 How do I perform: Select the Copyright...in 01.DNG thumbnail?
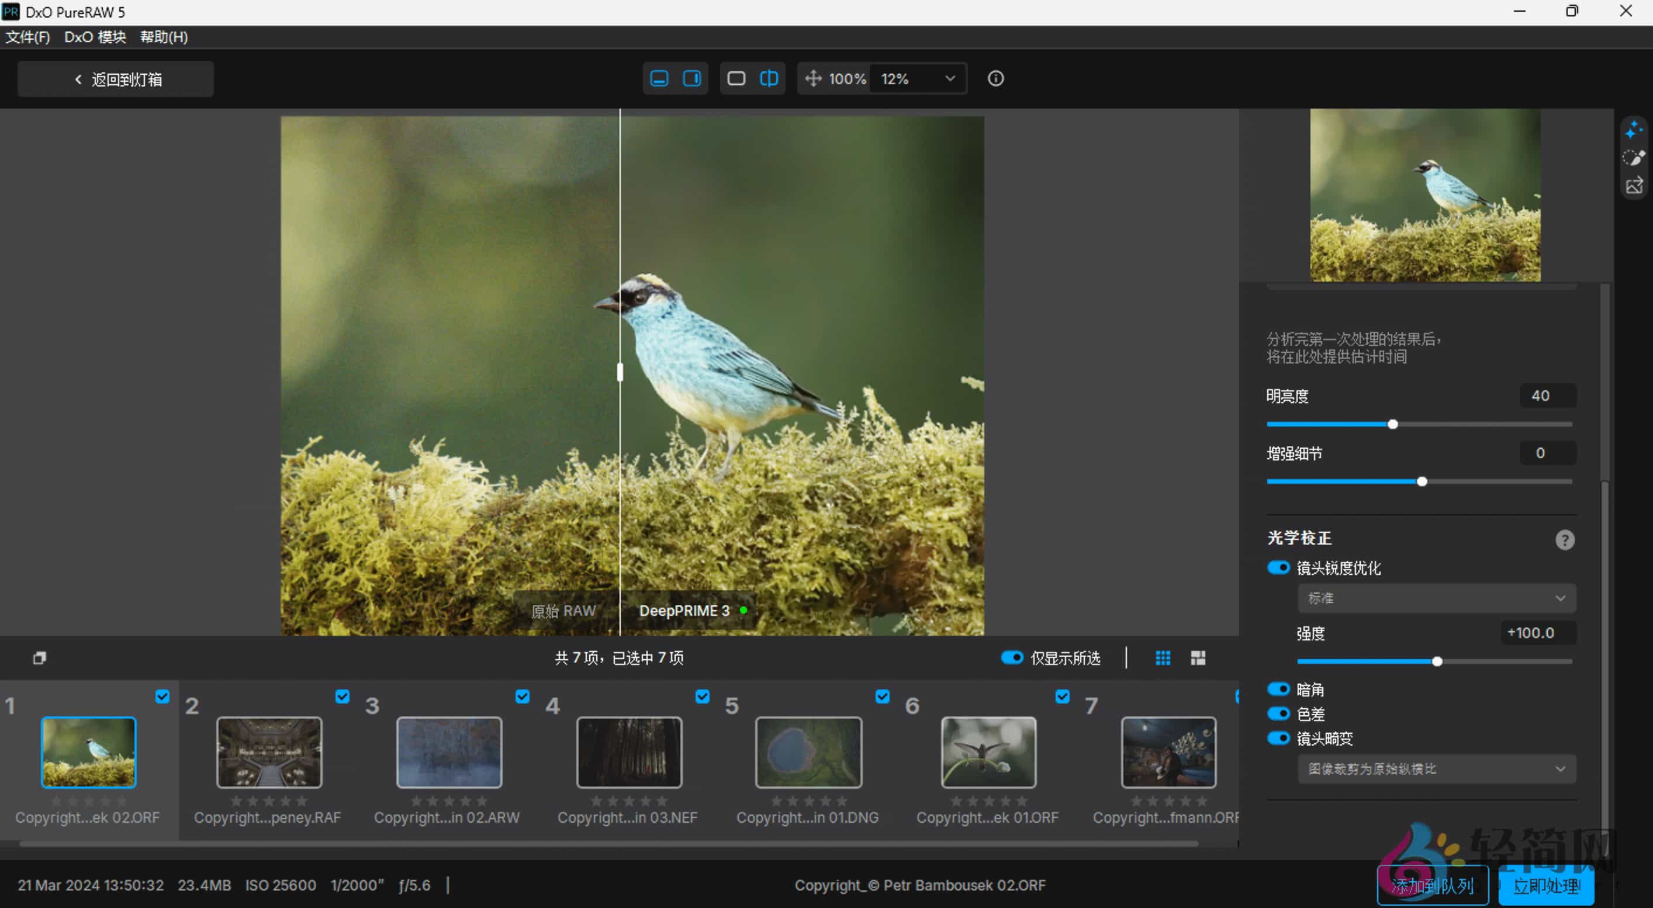pyautogui.click(x=807, y=752)
